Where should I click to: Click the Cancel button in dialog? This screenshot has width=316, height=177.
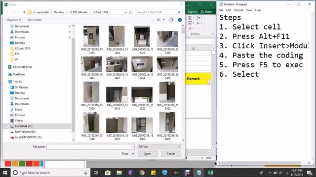point(171,153)
